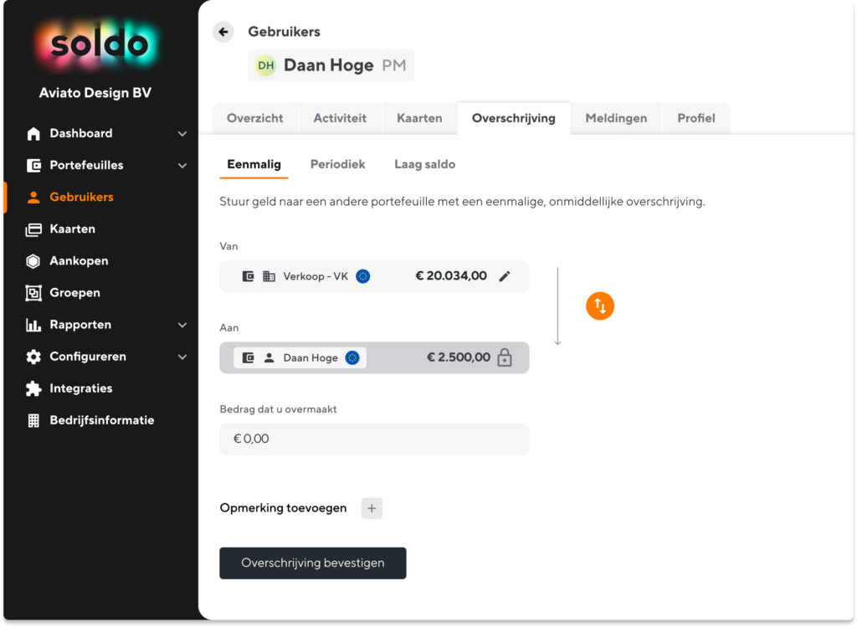Focus the Bedrag dat u overmaakt field
The image size is (857, 627).
click(374, 439)
